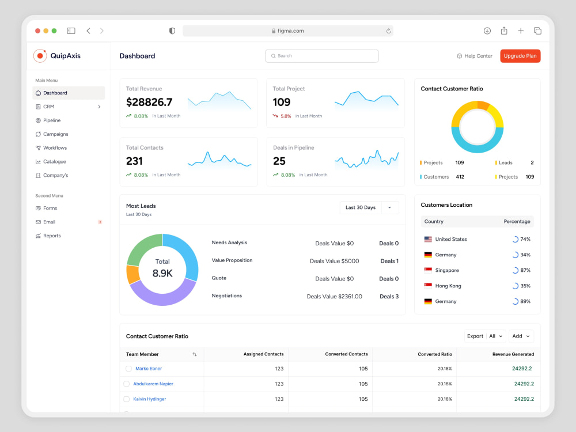The width and height of the screenshot is (576, 432).
Task: Click the Email unread badge
Action: 100,222
